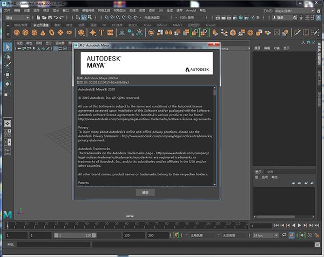Open the 24 fps frame rate dropdown
This screenshot has width=324, height=257.
pos(264,235)
